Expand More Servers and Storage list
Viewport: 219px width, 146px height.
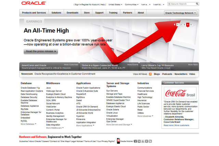119,125
